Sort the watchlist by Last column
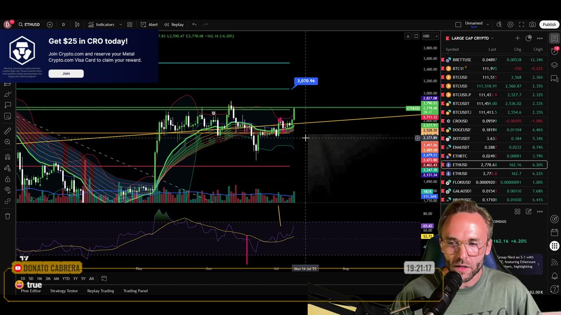 pos(492,49)
